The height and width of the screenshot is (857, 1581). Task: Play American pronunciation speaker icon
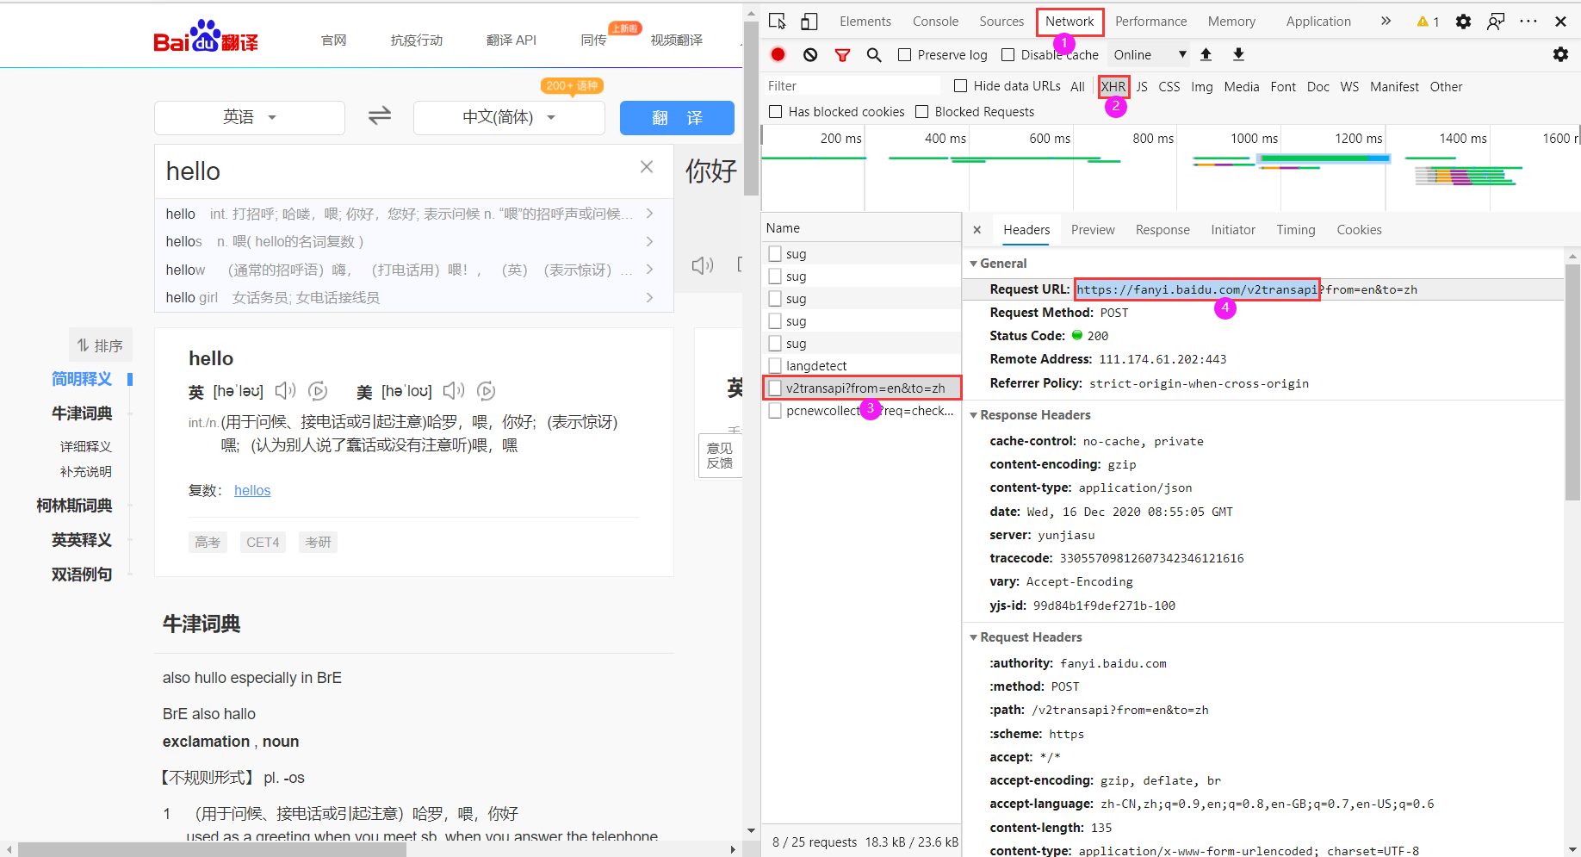[x=454, y=391]
